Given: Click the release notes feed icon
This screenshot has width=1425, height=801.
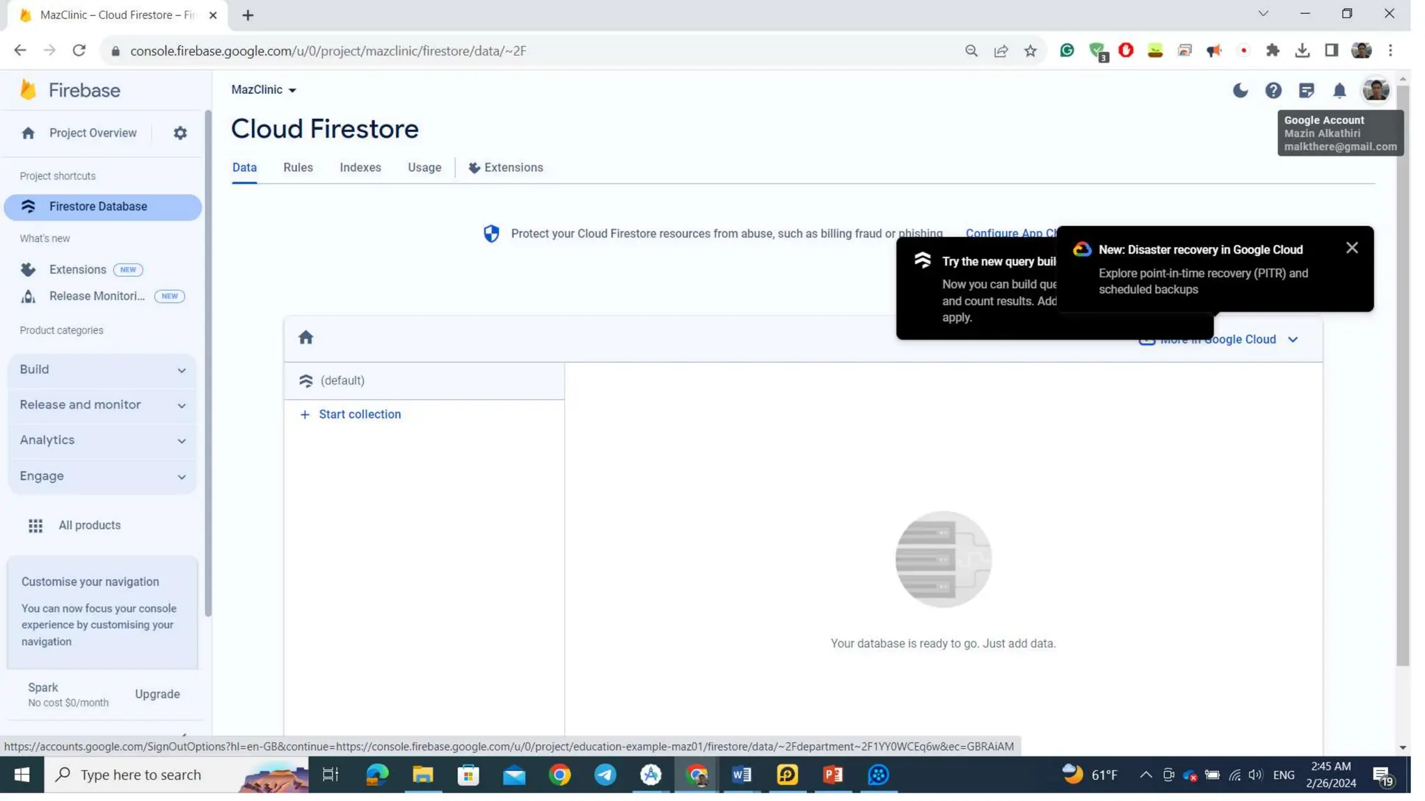Looking at the screenshot, I should (1306, 90).
